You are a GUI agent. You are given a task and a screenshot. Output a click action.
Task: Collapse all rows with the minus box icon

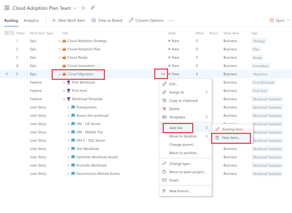pos(12,33)
